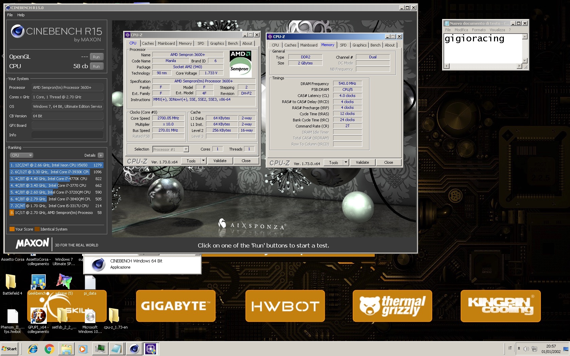Click the DRAM Frequency value 540.0 MHz

(x=347, y=83)
